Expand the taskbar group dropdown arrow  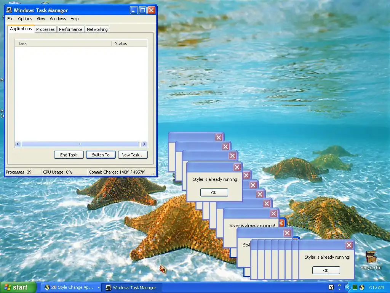click(99, 288)
